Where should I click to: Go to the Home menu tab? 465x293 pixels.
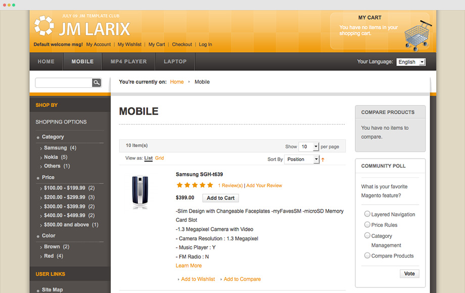46,62
